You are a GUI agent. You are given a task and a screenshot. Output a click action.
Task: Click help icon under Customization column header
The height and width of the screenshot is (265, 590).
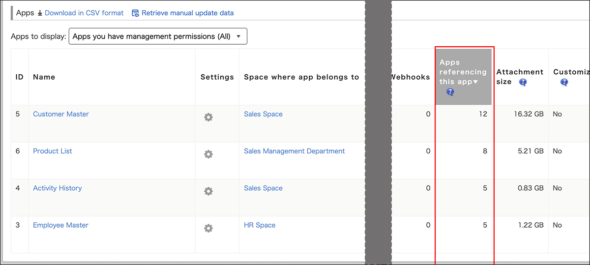pyautogui.click(x=564, y=82)
